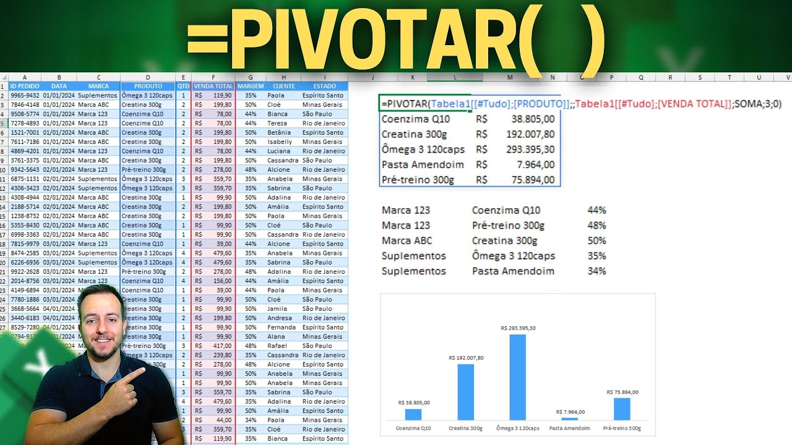Select client cell Jamila

pyautogui.click(x=283, y=309)
